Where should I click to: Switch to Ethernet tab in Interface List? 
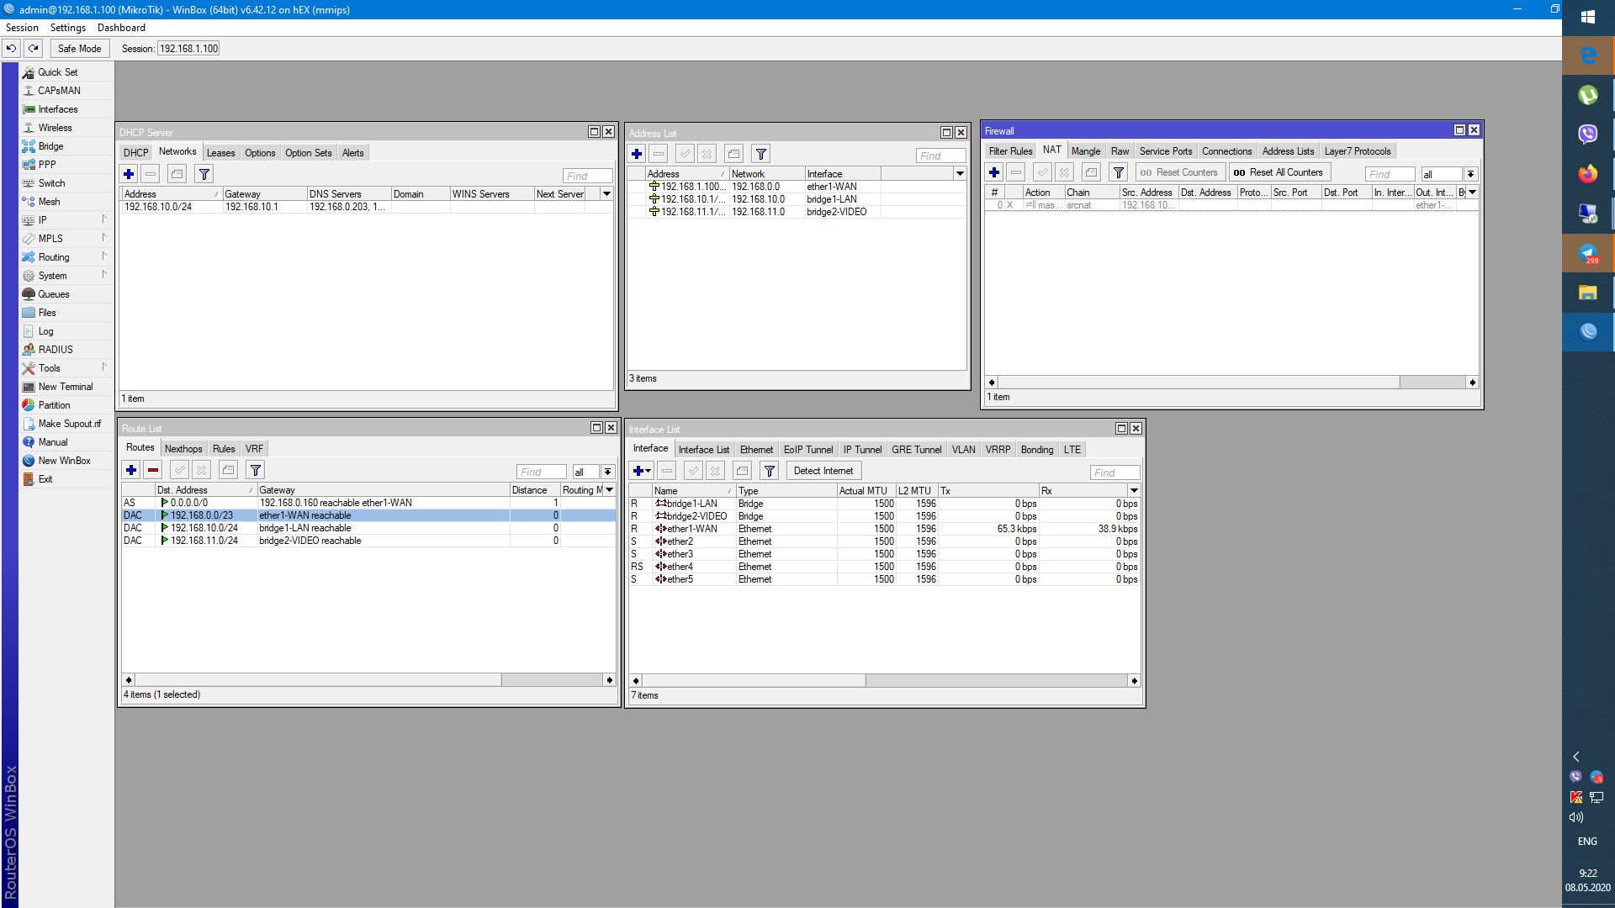click(x=756, y=450)
